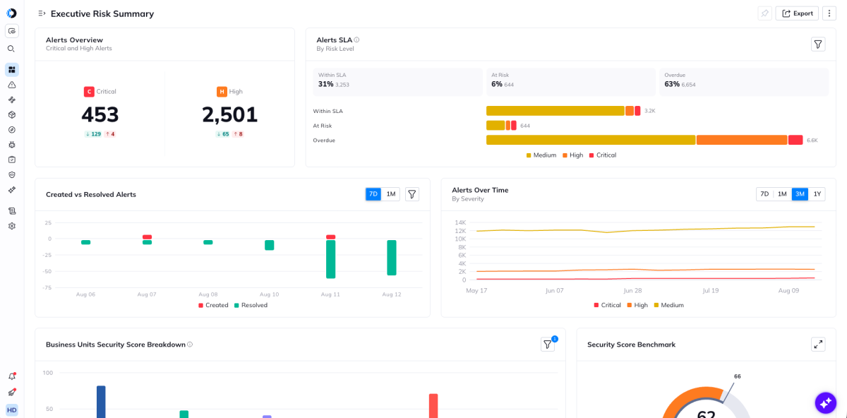Open the Business Units filter icon

pos(548,345)
